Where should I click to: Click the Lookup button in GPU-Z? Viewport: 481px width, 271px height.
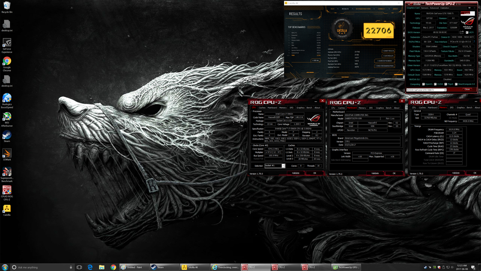point(468,14)
